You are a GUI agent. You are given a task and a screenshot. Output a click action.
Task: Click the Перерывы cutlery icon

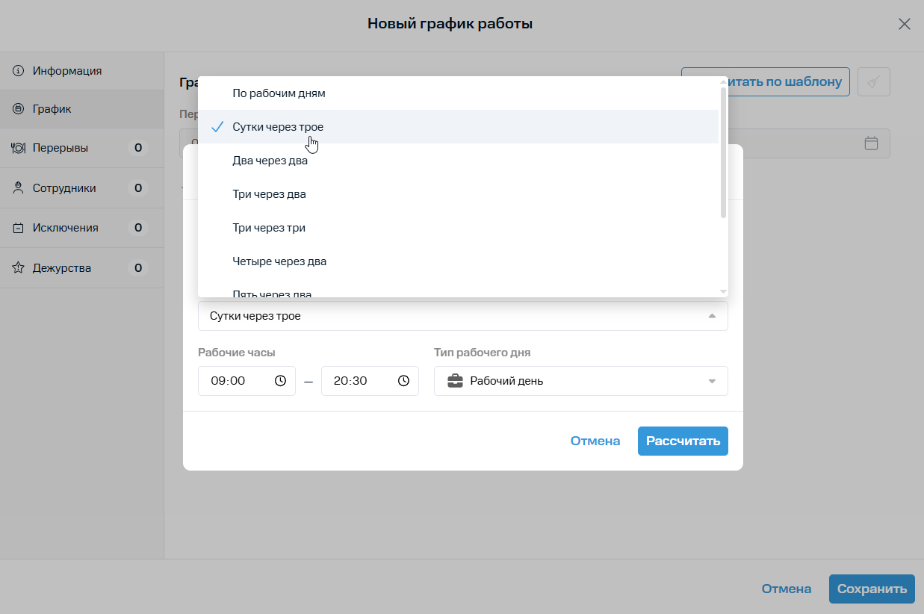19,148
